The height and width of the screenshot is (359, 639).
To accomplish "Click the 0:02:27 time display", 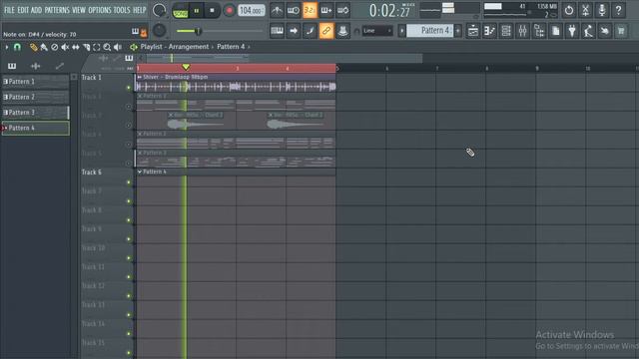I will [x=390, y=11].
